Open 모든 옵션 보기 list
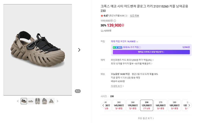This screenshot has height=123, width=200. tap(146, 118)
